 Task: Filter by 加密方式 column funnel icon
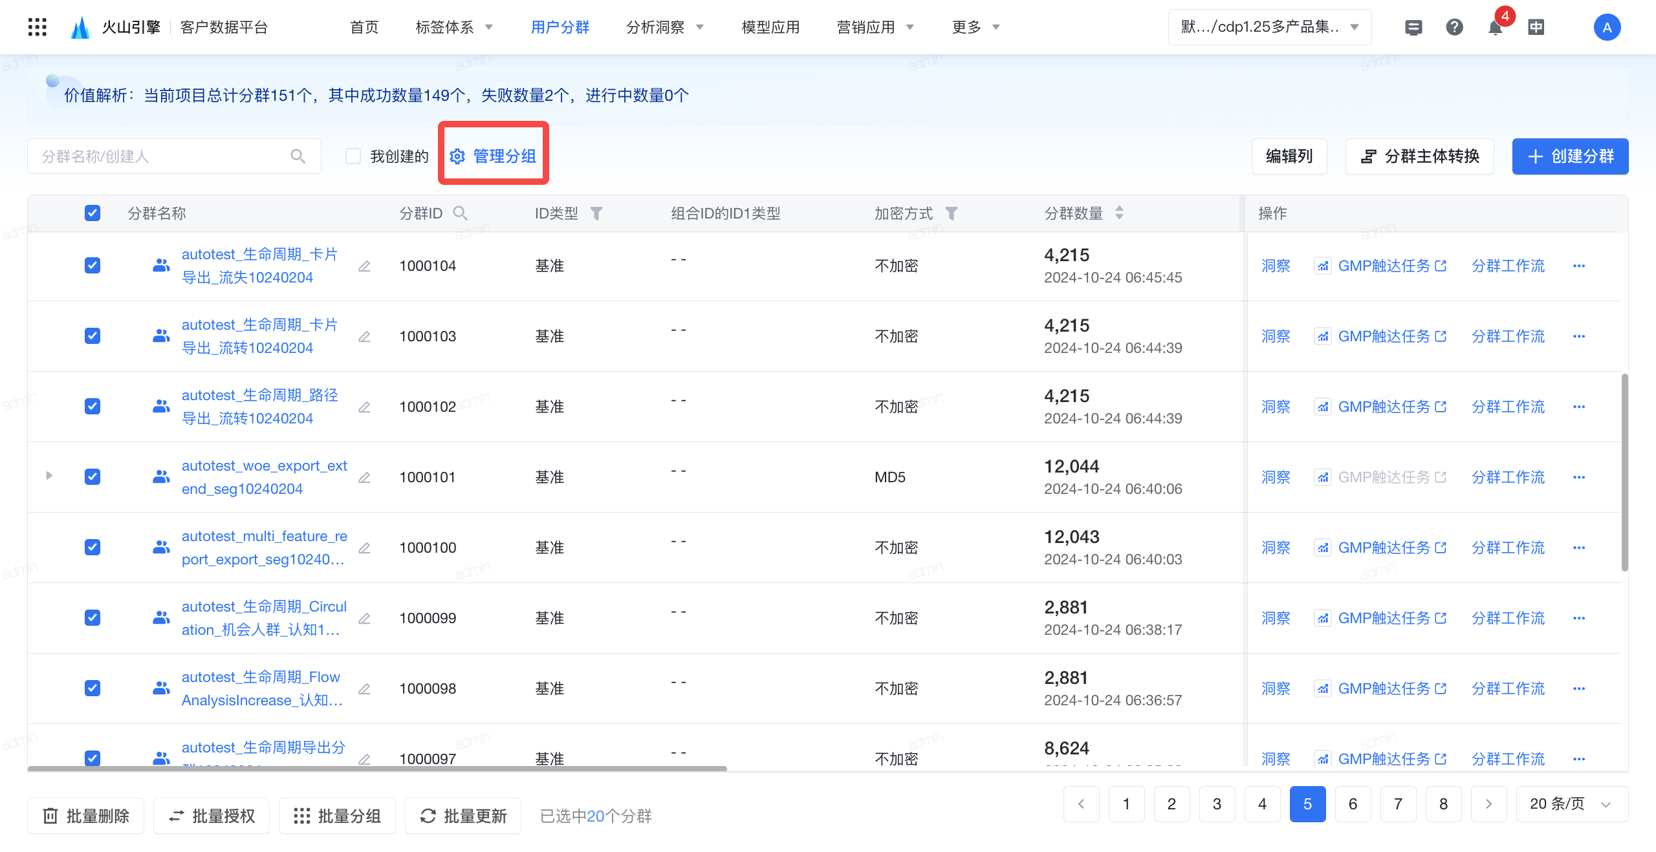point(951,213)
